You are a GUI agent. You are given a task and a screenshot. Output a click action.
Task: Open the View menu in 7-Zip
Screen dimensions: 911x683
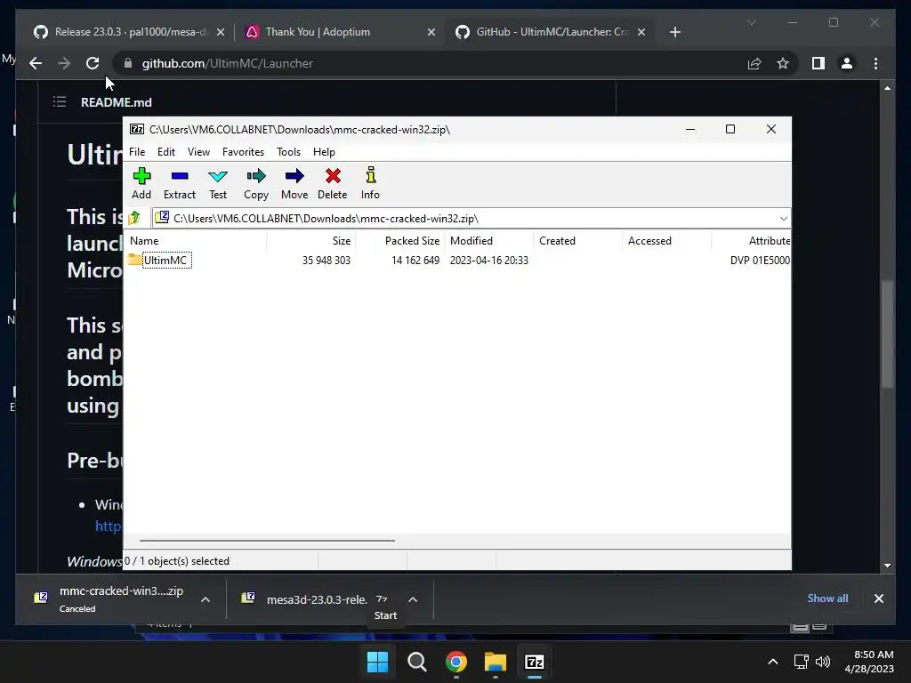[198, 151]
